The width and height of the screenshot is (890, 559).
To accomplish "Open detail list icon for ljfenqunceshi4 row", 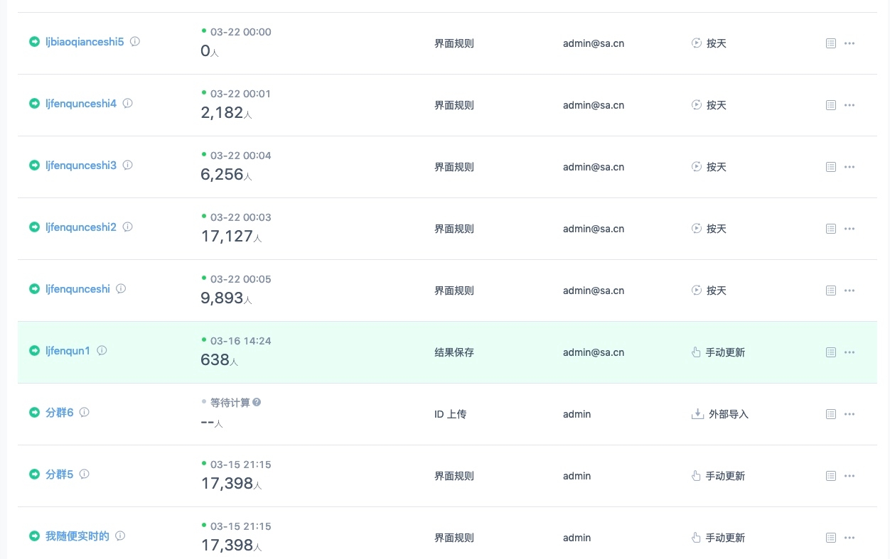I will coord(830,105).
